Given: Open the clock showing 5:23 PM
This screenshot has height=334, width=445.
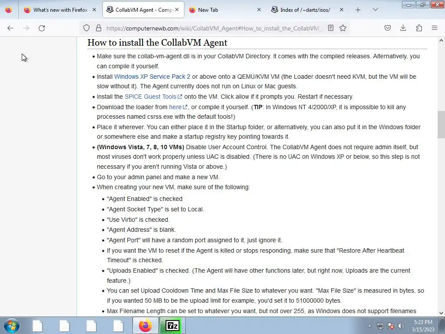Looking at the screenshot, I should (423, 326).
